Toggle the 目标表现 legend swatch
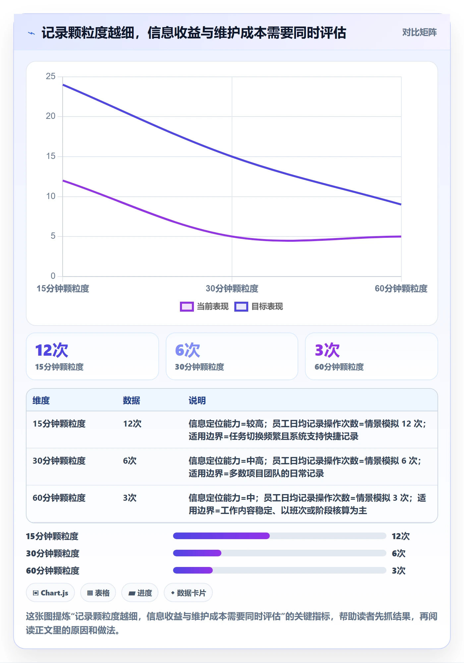 (241, 307)
